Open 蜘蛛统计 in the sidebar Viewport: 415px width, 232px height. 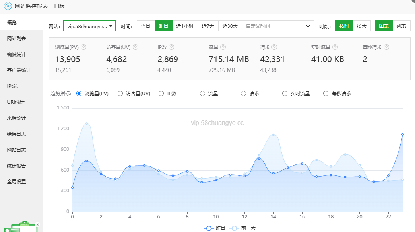[16, 55]
